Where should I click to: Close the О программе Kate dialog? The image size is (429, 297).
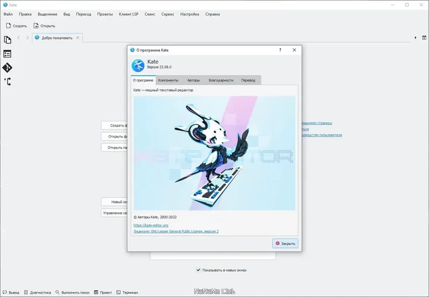[294, 50]
